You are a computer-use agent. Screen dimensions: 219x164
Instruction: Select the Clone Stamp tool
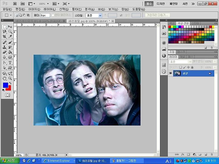click(x=5, y=47)
